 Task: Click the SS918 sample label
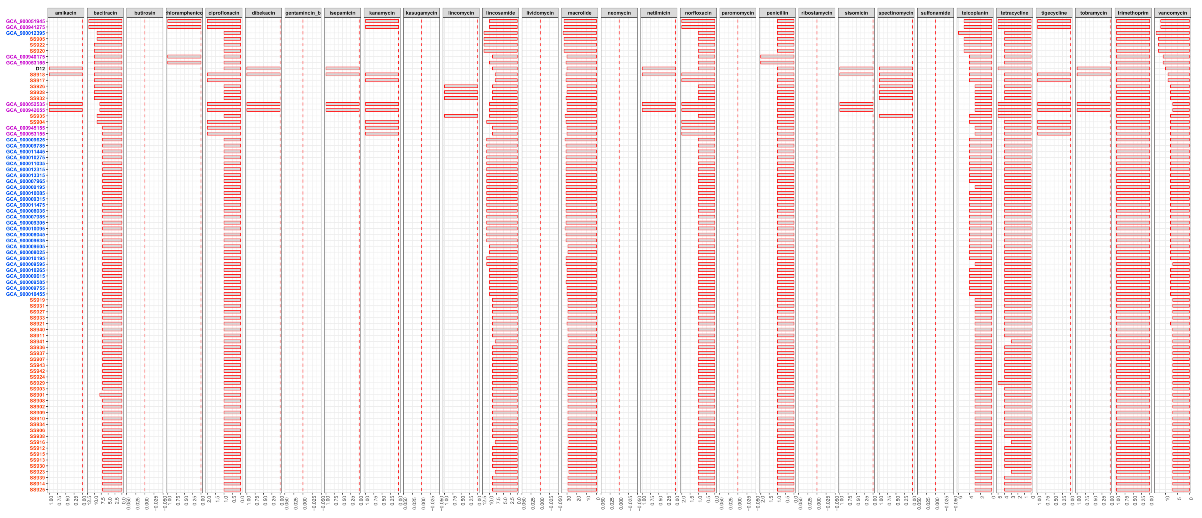[37, 74]
